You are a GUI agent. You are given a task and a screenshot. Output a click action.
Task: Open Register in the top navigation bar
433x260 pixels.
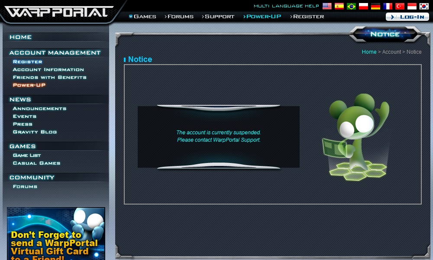click(x=307, y=16)
